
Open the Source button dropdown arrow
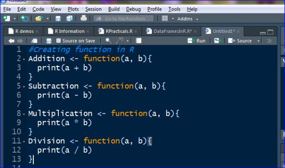coord(258,41)
